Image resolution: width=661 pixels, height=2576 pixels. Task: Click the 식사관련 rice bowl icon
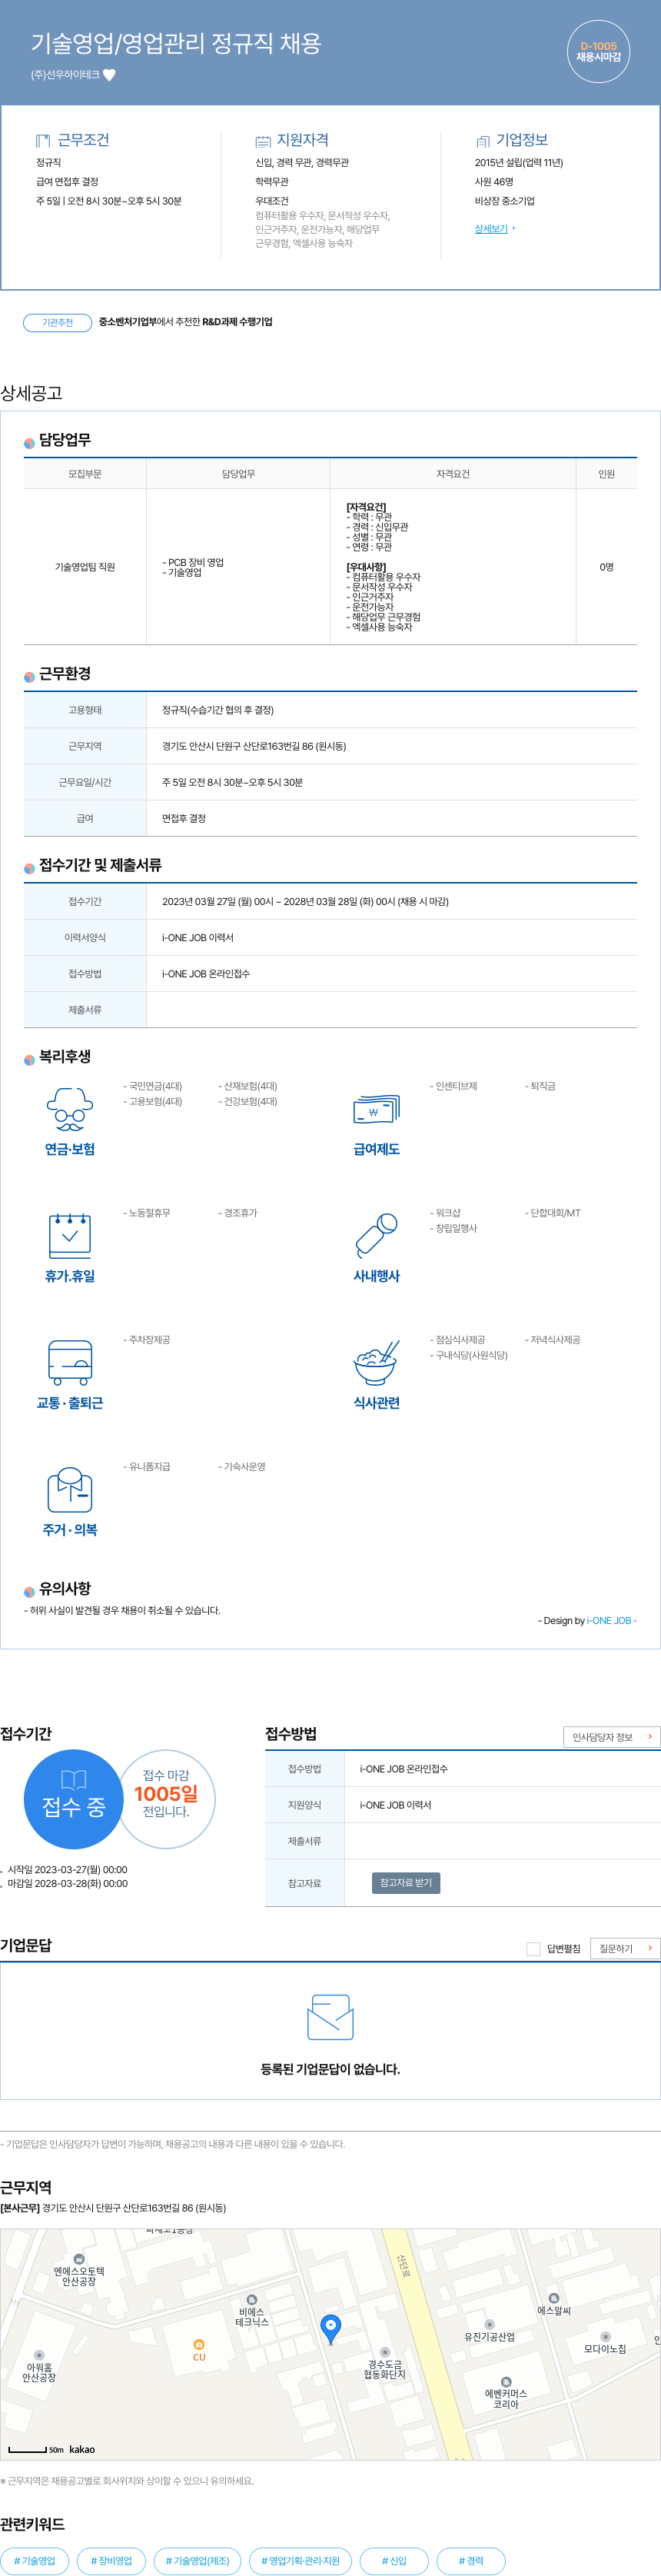click(376, 1362)
